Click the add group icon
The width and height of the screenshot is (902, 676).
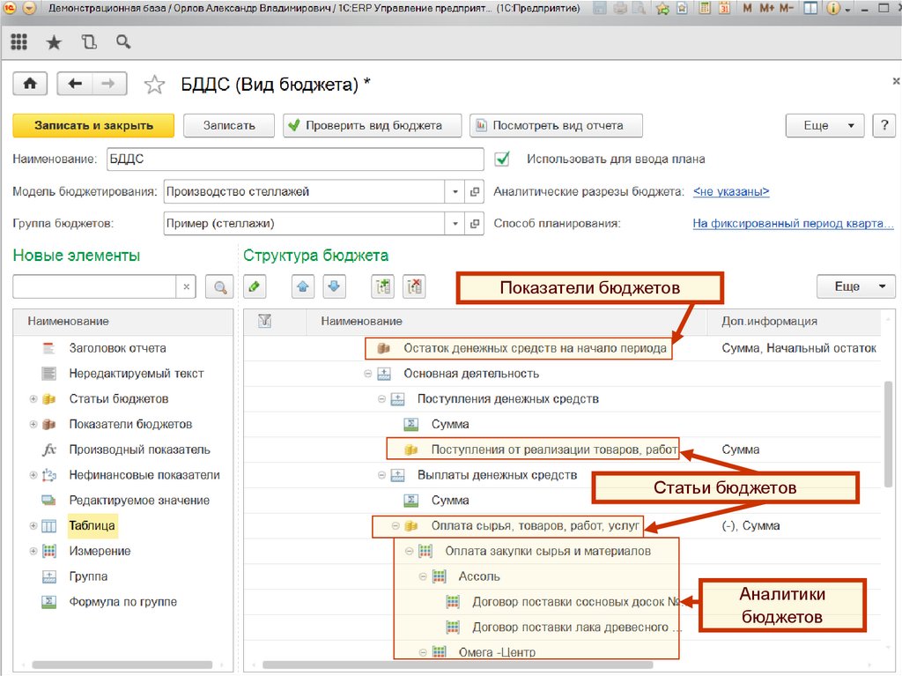(x=383, y=286)
